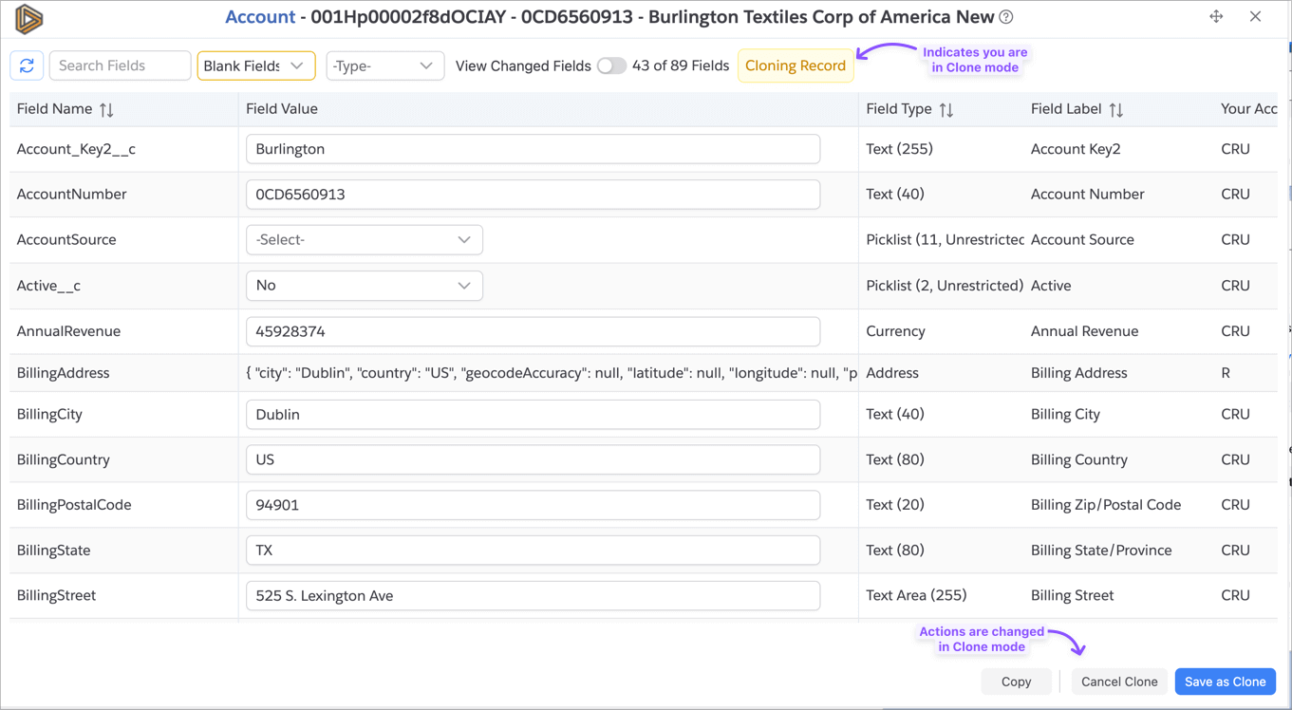1292x710 pixels.
Task: Click the help question mark icon
Action: [x=1006, y=17]
